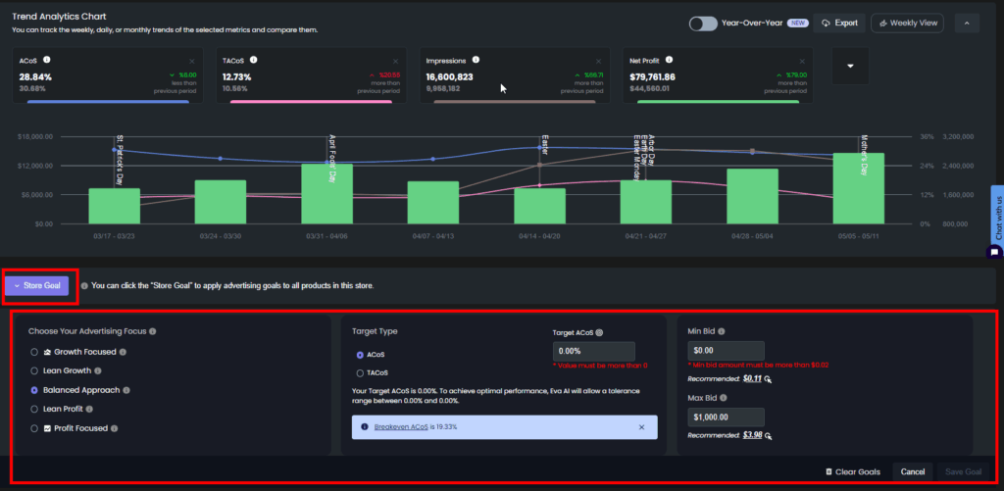Click the green Net Profit color bar
The height and width of the screenshot is (491, 1004).
pos(718,102)
